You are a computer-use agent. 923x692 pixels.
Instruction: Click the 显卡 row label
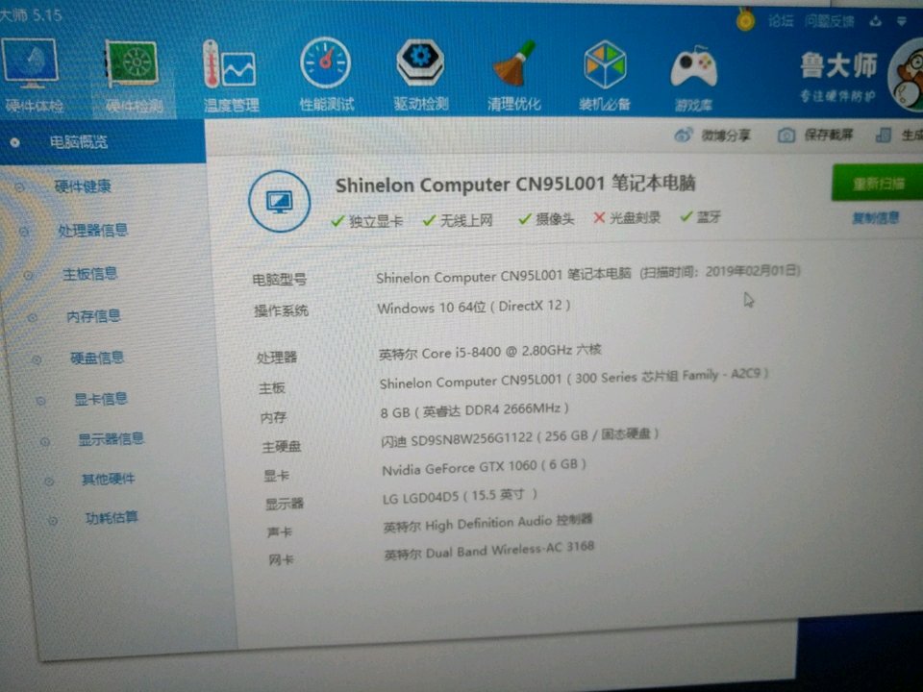[276, 475]
